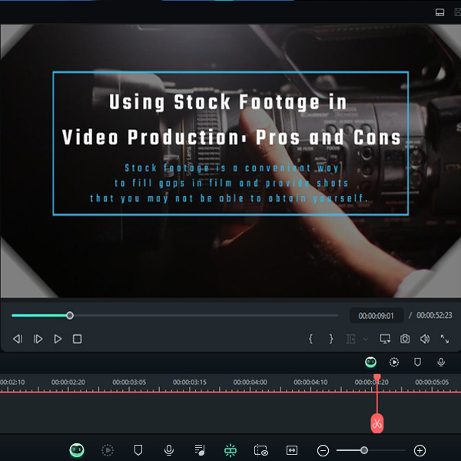The width and height of the screenshot is (461, 461).
Task: Zoom out the timeline with minus button
Action: point(323,450)
